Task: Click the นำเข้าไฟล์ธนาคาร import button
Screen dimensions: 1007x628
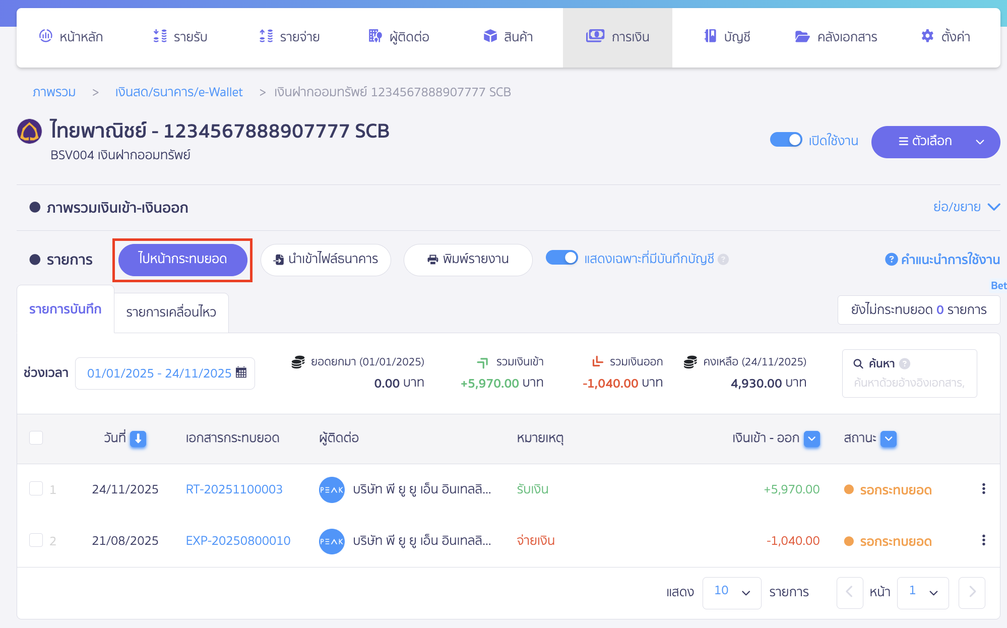Action: pos(326,259)
